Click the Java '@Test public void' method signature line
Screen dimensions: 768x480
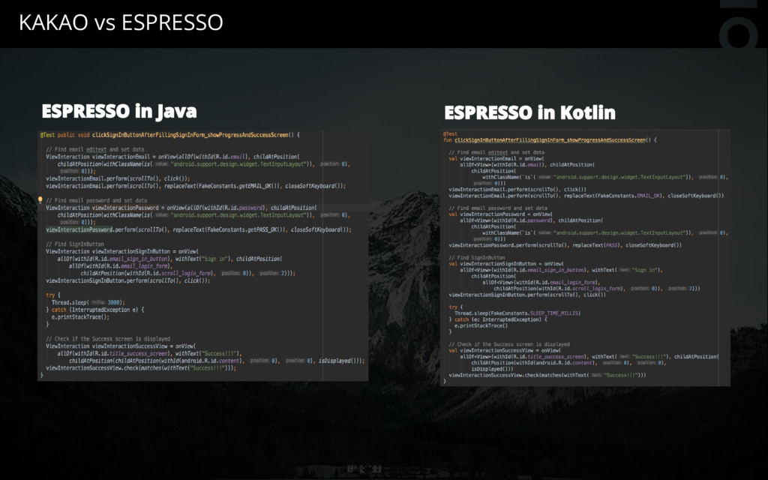pos(169,135)
